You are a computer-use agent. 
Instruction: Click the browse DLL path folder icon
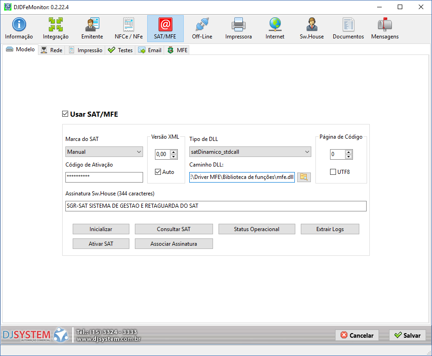pos(304,177)
